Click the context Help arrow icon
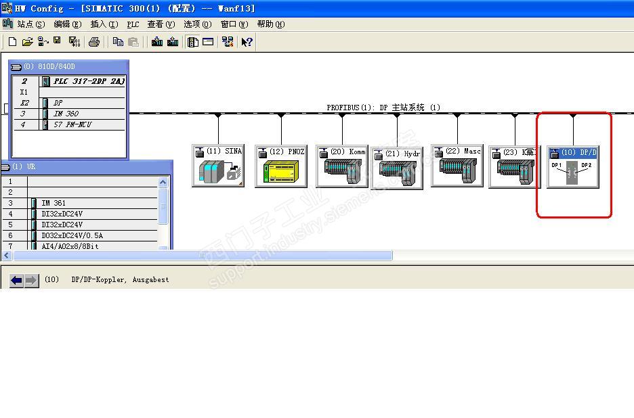This screenshot has height=418, width=634. click(x=247, y=42)
